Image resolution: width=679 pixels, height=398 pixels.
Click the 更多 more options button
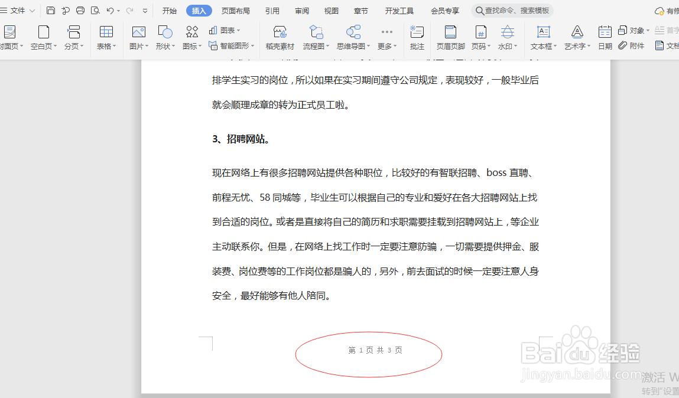[x=386, y=38]
